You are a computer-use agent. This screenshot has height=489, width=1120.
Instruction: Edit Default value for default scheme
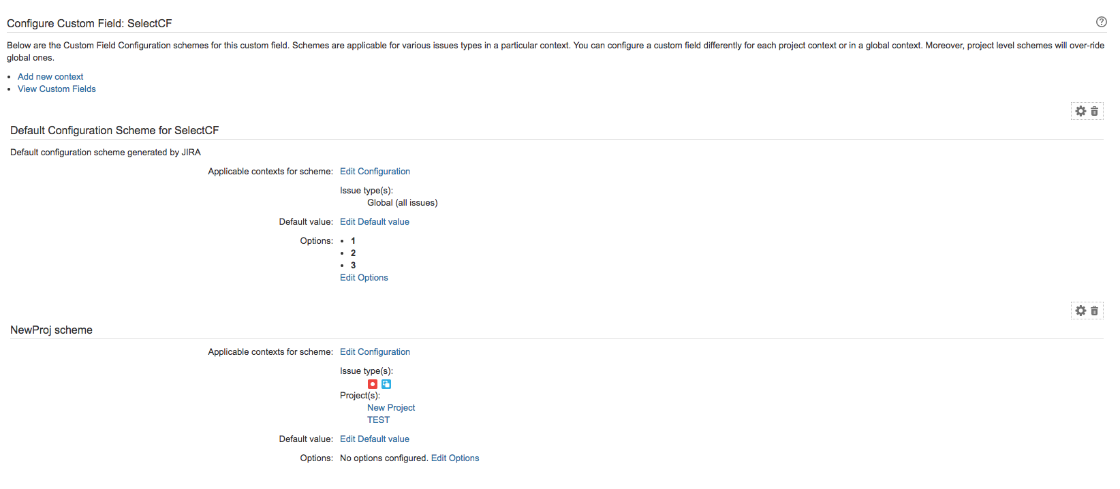(x=375, y=222)
